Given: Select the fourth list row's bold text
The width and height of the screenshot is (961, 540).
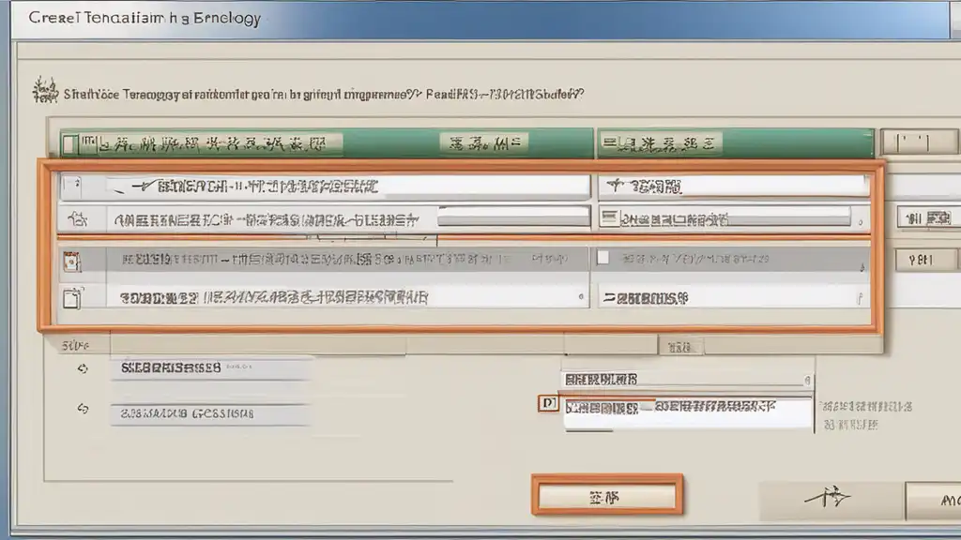Looking at the screenshot, I should (x=274, y=298).
